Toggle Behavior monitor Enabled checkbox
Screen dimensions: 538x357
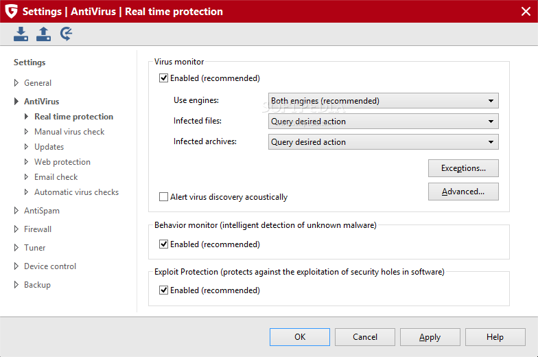click(x=163, y=244)
